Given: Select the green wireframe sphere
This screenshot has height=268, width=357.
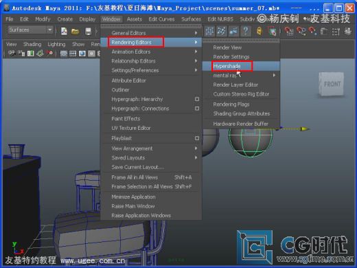Looking at the screenshot, I should pyautogui.click(x=251, y=142).
